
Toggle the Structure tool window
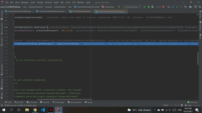[x=2, y=29]
